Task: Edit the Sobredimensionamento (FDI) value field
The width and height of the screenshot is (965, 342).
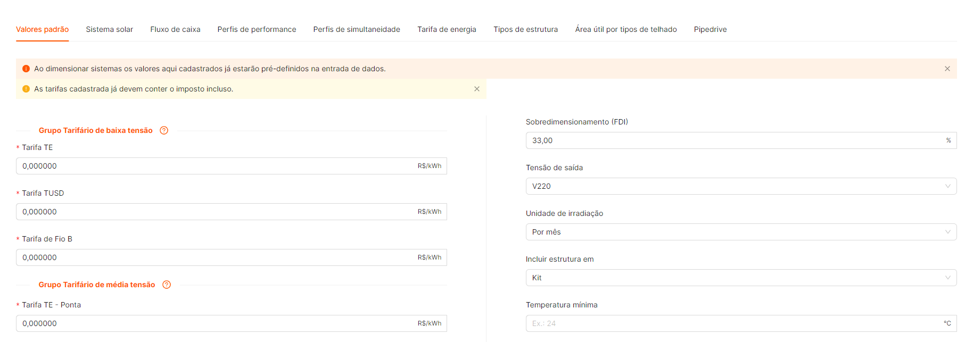Action: [x=735, y=140]
